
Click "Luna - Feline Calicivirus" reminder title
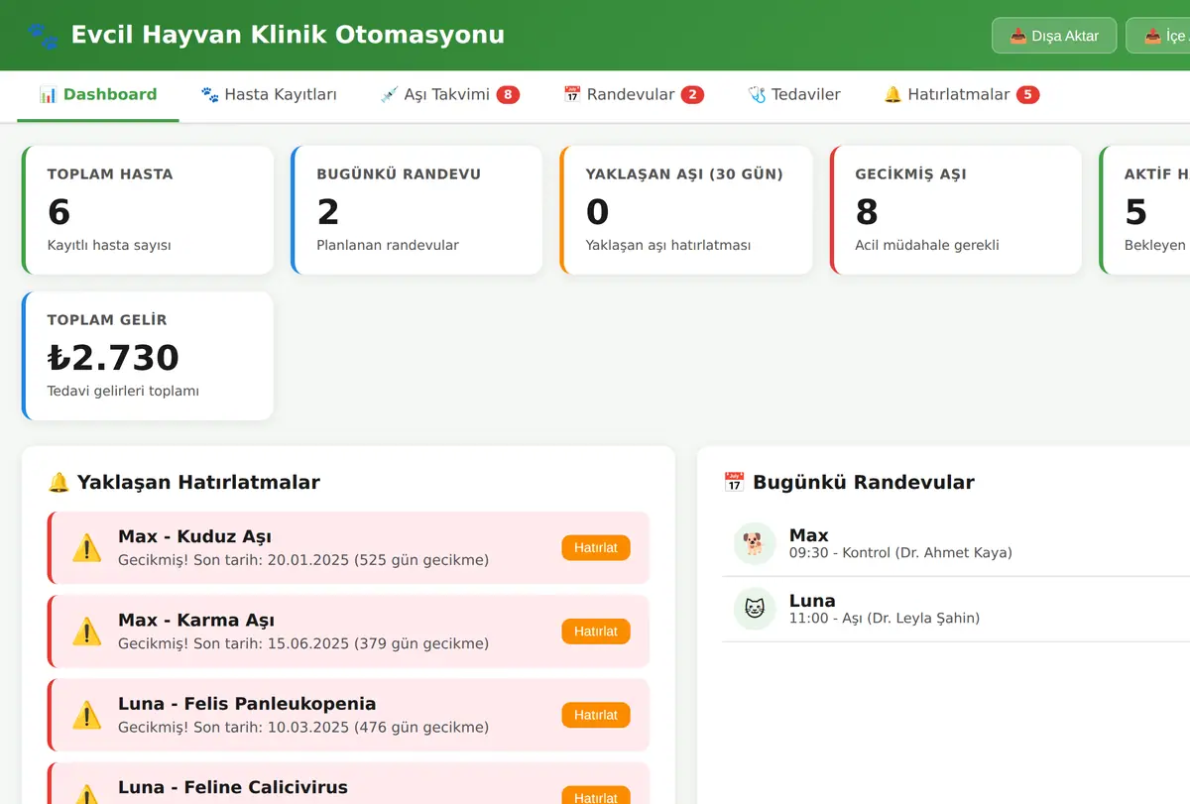click(x=233, y=787)
